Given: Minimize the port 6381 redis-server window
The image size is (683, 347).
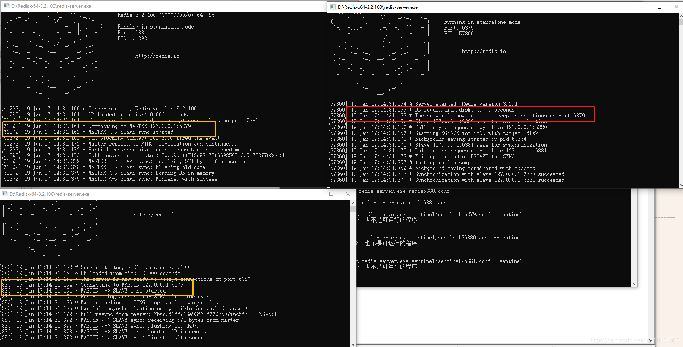Looking at the screenshot, I should (x=316, y=6).
